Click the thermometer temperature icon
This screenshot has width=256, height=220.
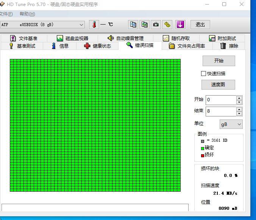point(94,25)
